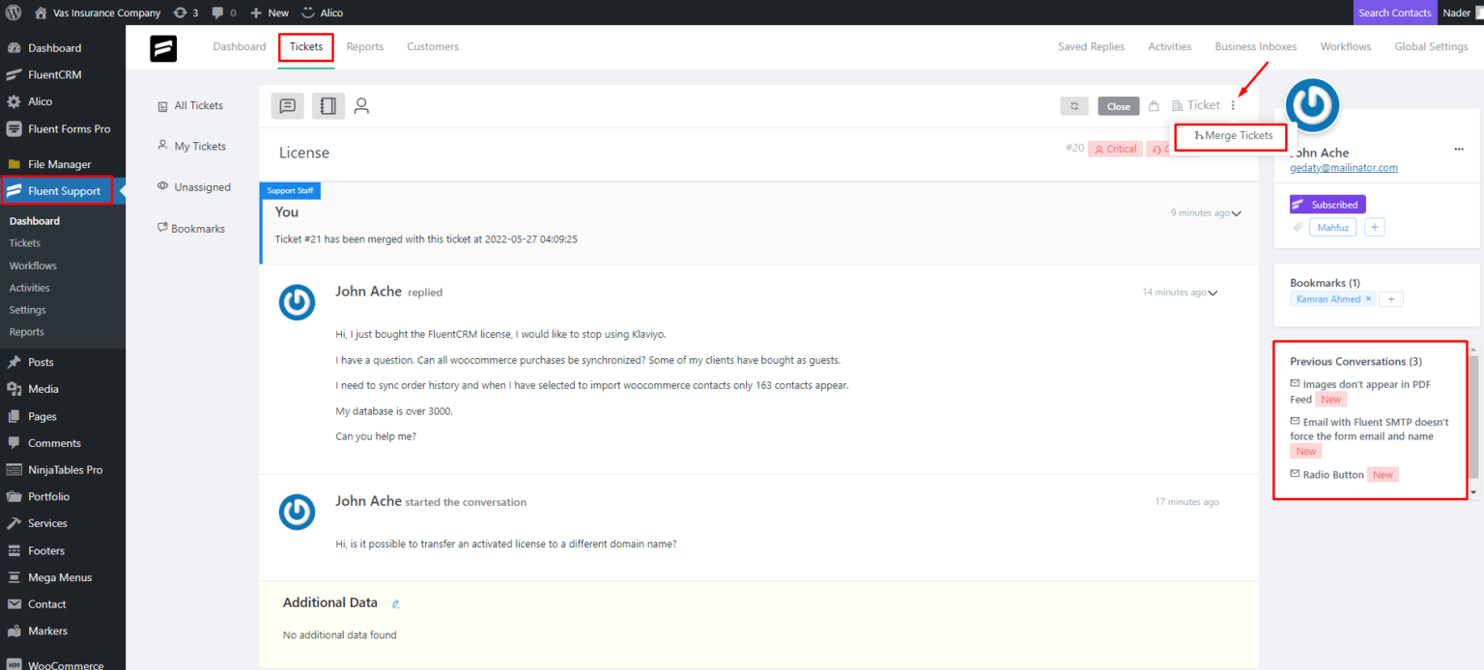Click the Merge Tickets option
Screen dimensions: 1484x670
tap(1230, 137)
